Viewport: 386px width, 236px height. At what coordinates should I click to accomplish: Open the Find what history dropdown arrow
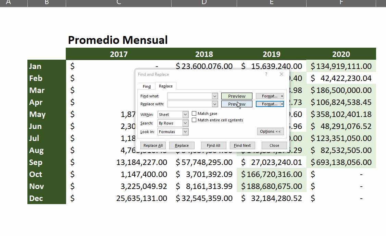coord(215,96)
